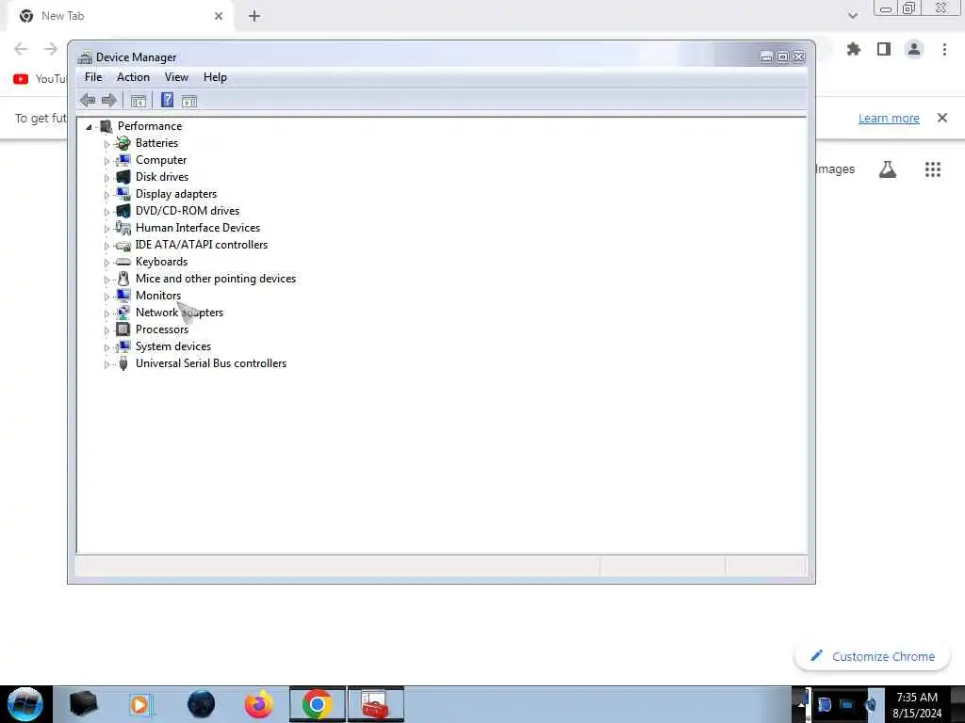Collapse the Performance root node
The image size is (965, 723).
(89, 127)
